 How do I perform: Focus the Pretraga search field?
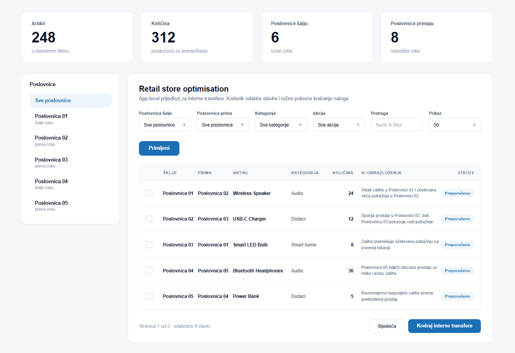[397, 125]
